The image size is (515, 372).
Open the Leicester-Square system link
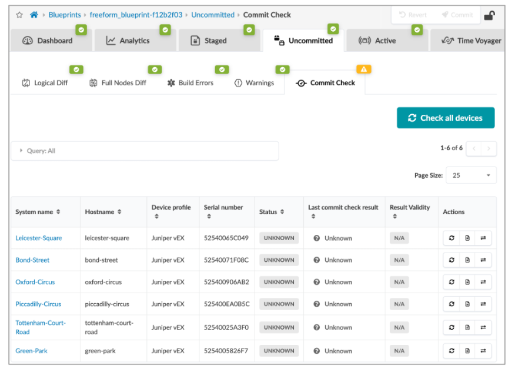pos(39,238)
